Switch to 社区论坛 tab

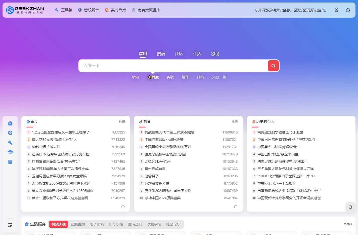pyautogui.click(x=173, y=224)
